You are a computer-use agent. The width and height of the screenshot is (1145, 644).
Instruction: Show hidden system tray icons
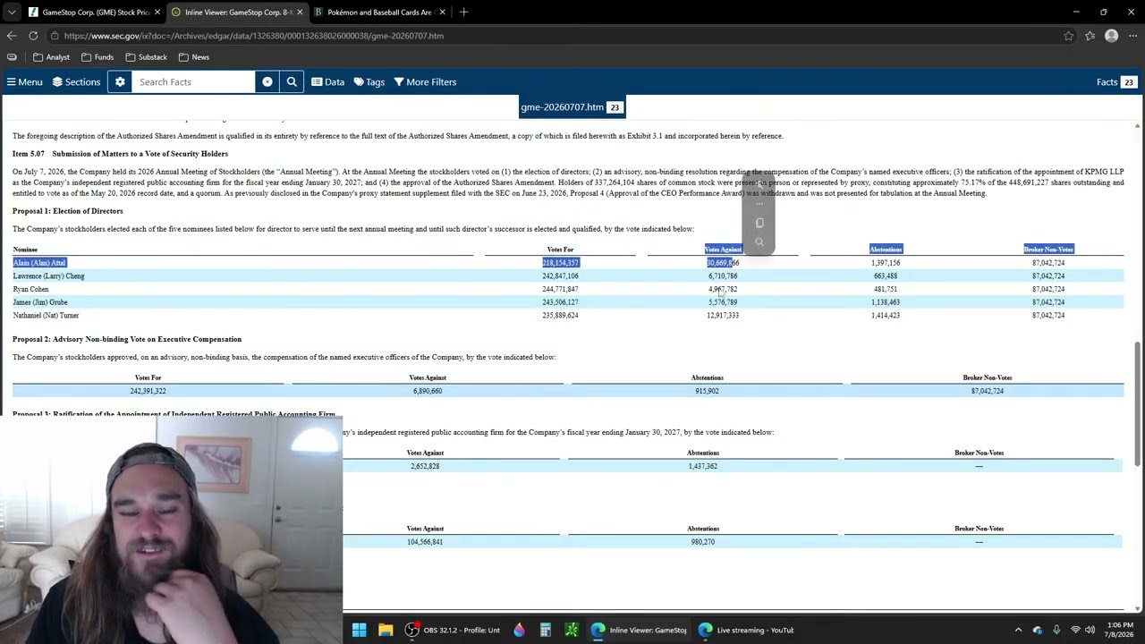point(1018,630)
